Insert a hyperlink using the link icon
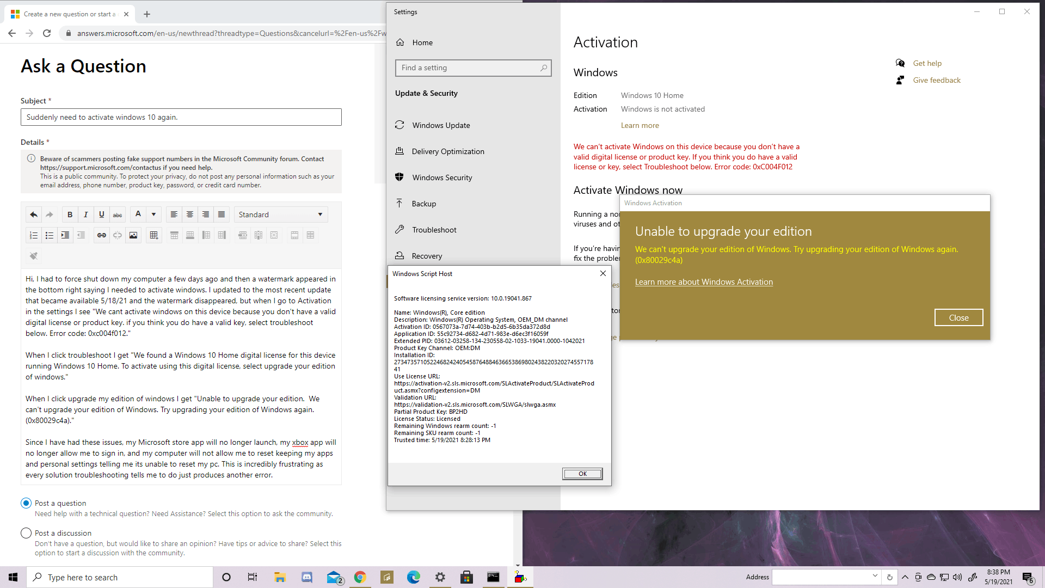1045x588 pixels. pos(101,235)
